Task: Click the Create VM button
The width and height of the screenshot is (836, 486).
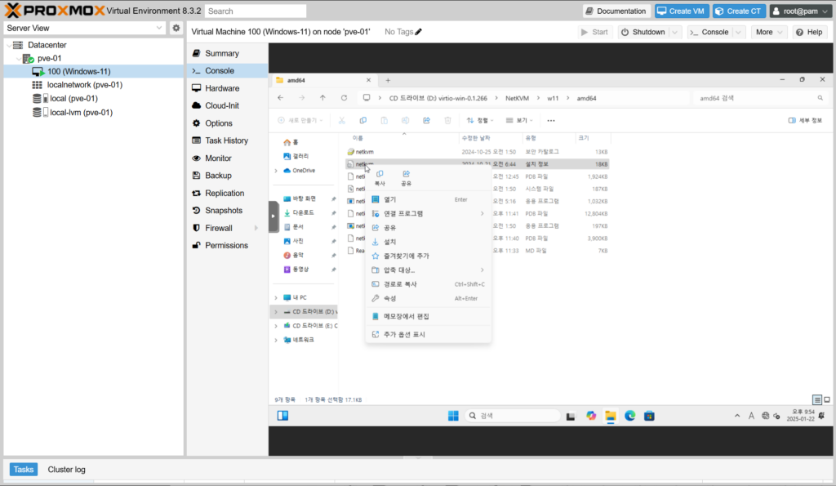Action: point(680,11)
